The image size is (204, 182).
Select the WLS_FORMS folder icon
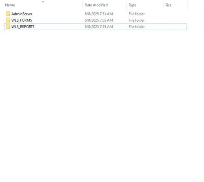[8, 20]
